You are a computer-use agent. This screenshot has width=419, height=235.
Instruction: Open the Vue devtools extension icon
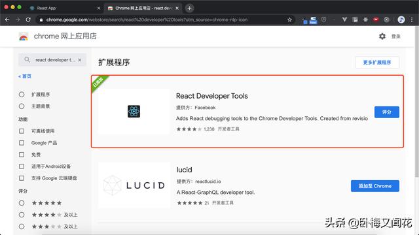coord(344,20)
